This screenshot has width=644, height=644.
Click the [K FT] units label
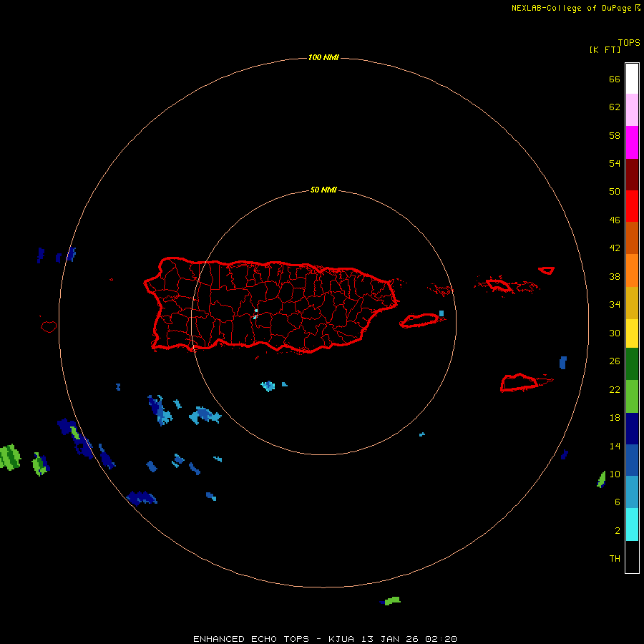point(605,49)
